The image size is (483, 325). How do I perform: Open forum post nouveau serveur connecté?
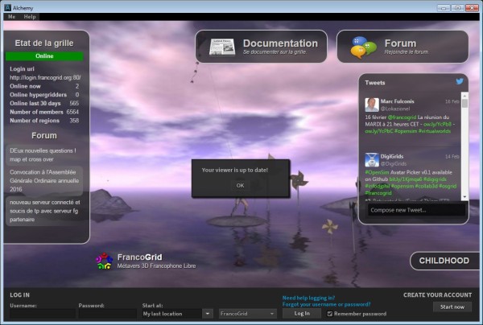click(44, 211)
